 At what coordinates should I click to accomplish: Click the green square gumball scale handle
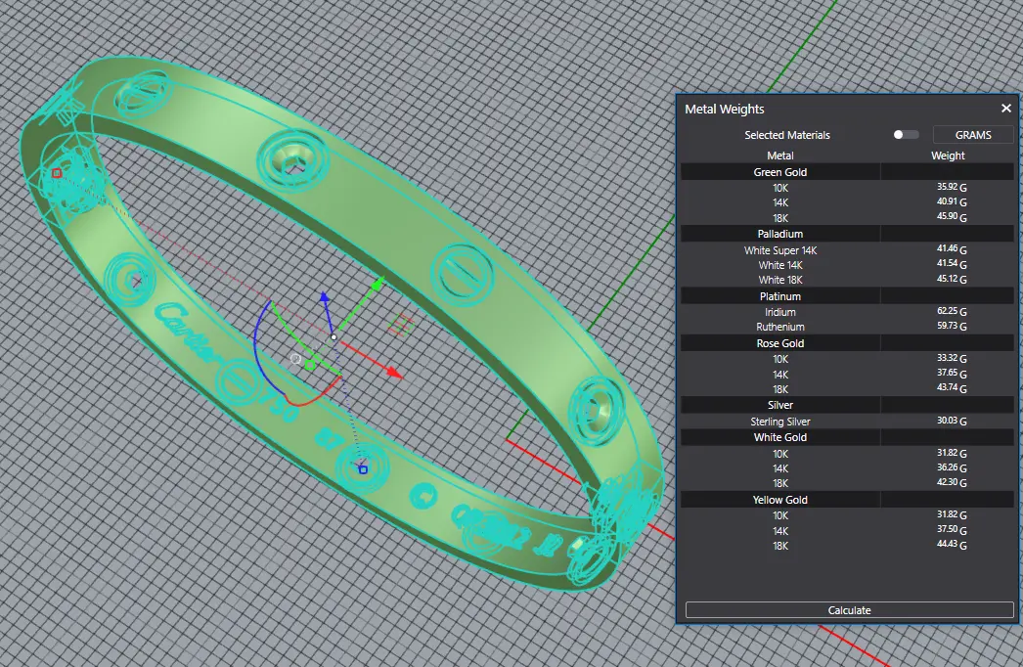pos(310,366)
